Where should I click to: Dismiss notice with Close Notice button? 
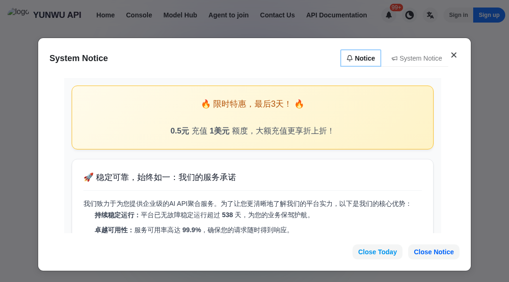point(434,252)
